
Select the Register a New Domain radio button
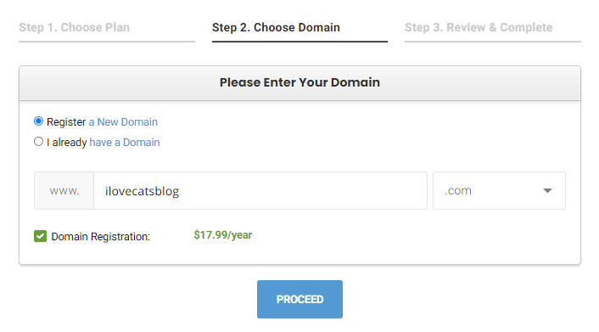point(38,121)
